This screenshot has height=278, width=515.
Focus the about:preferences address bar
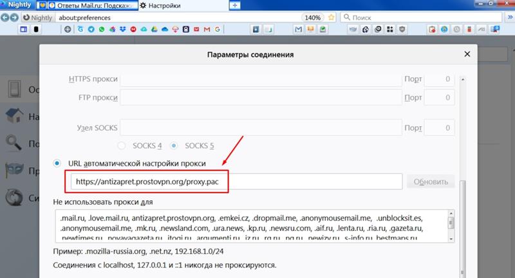(x=179, y=17)
